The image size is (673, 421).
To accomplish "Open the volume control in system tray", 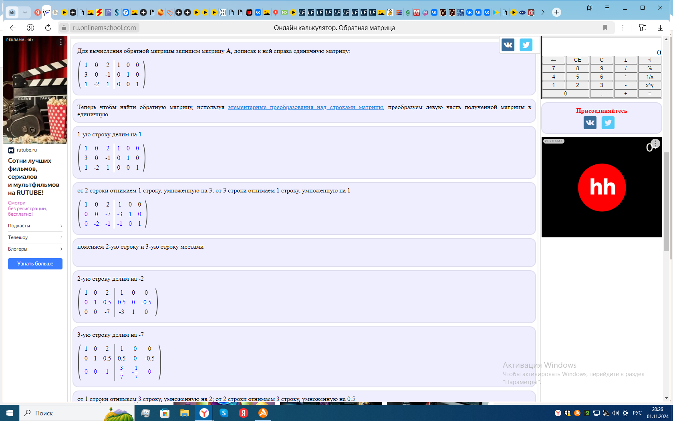I will tap(616, 413).
